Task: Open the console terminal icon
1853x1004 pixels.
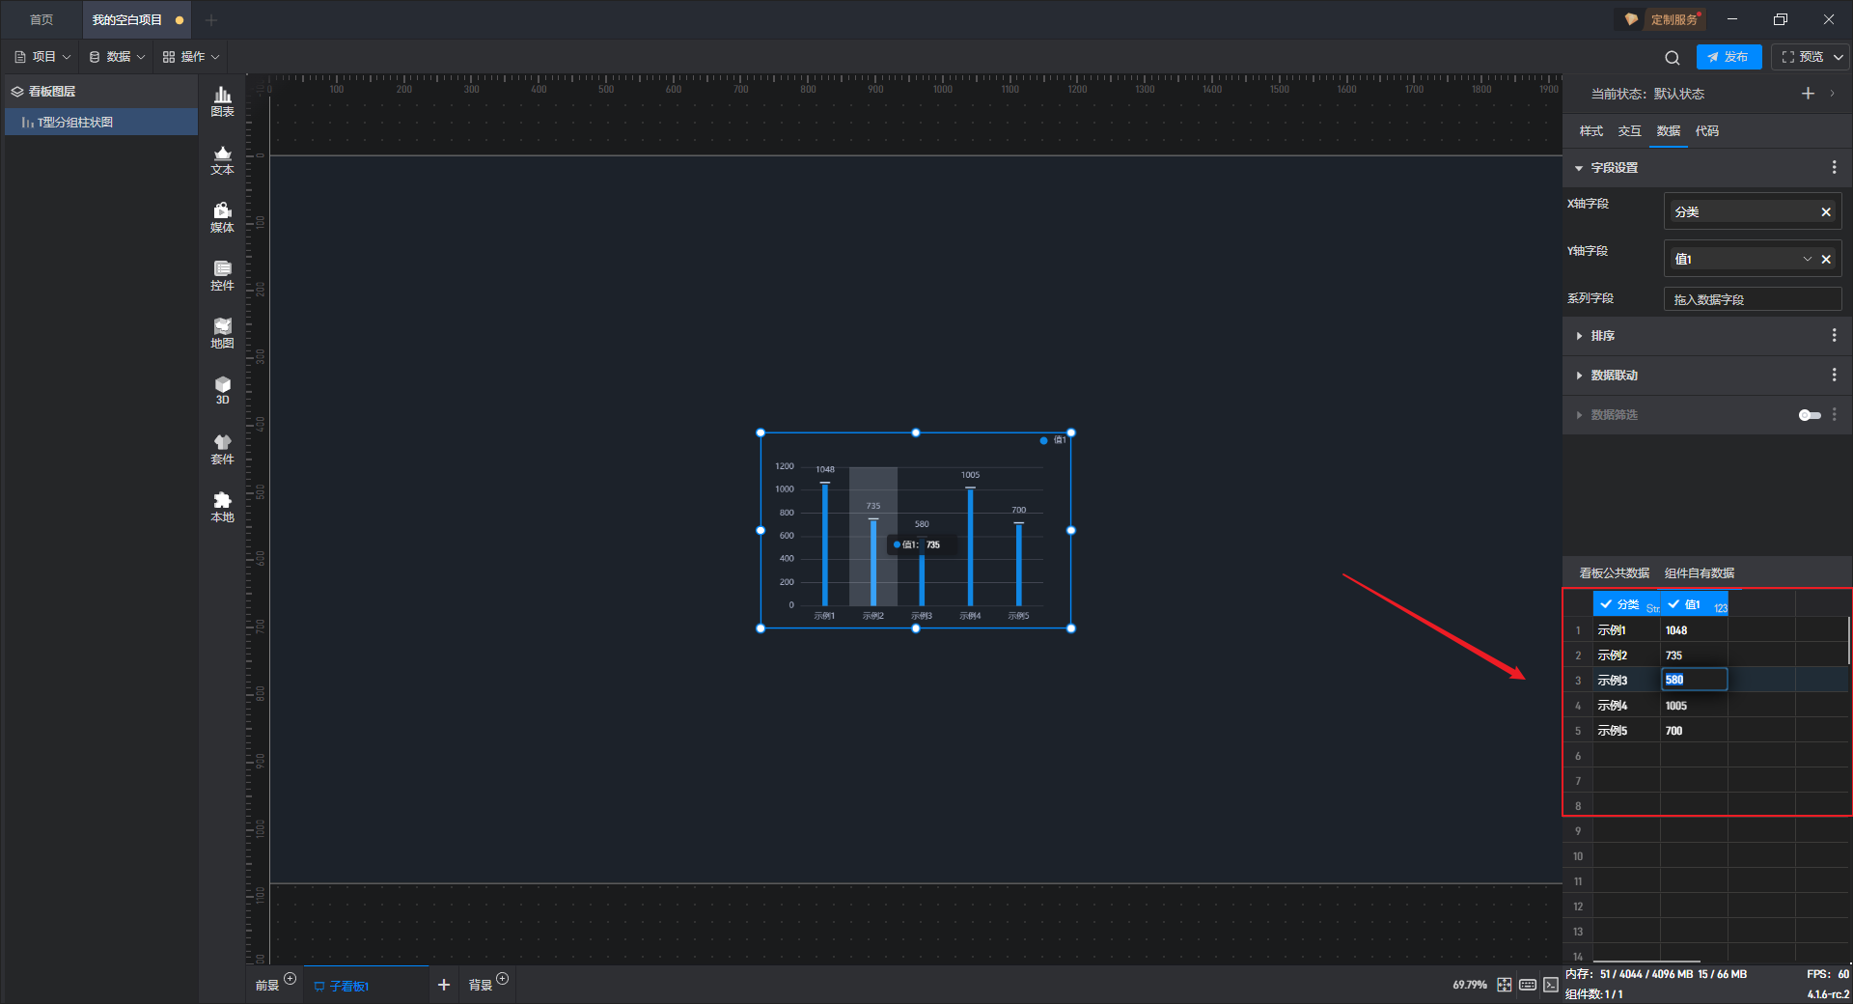Action: pos(1551,985)
